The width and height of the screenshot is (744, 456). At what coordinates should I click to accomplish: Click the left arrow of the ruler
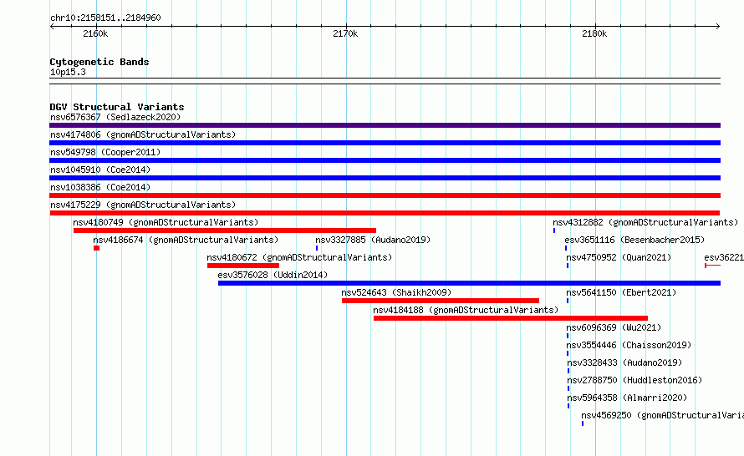pyautogui.click(x=52, y=27)
